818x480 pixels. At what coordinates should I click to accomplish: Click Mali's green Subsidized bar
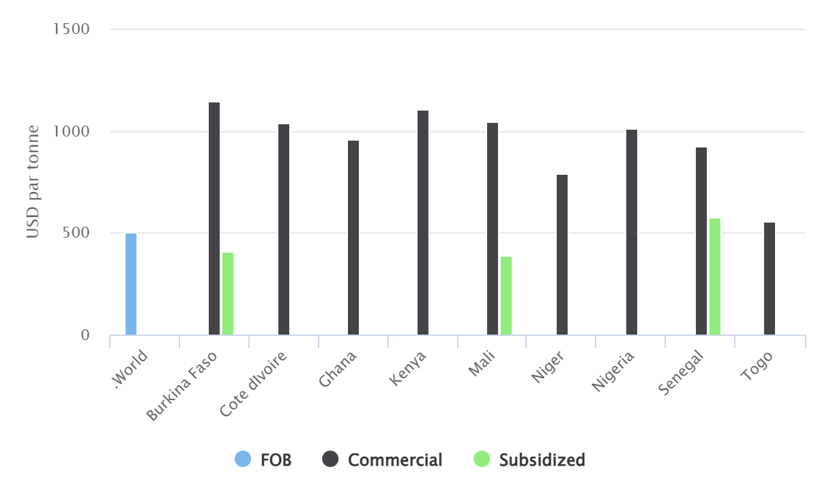click(506, 296)
